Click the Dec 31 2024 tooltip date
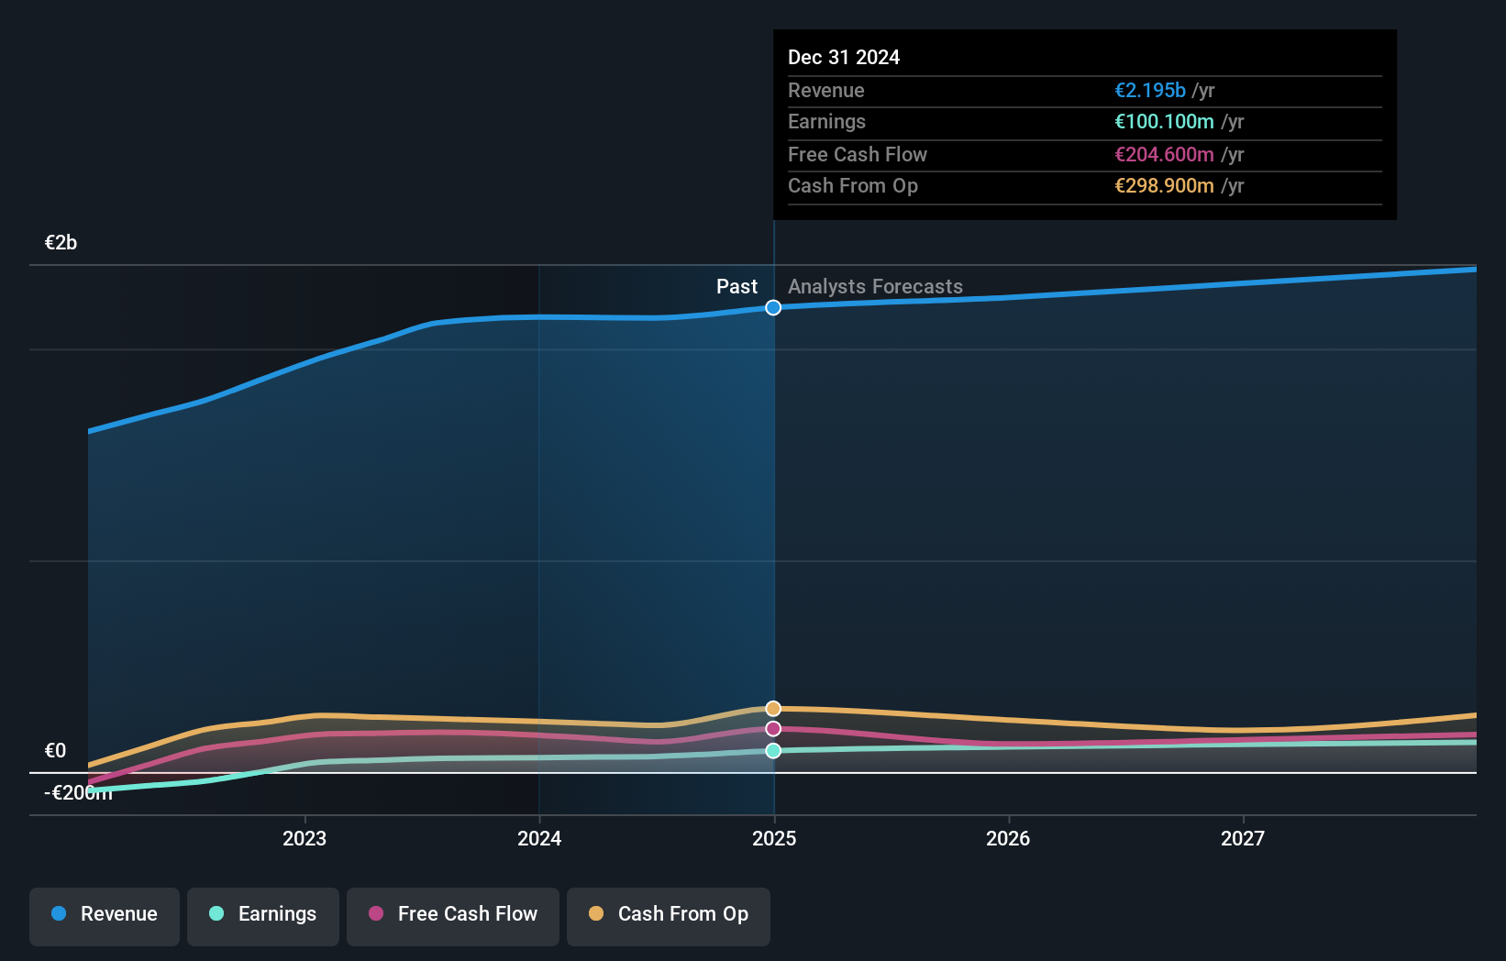1506x961 pixels. (x=844, y=57)
